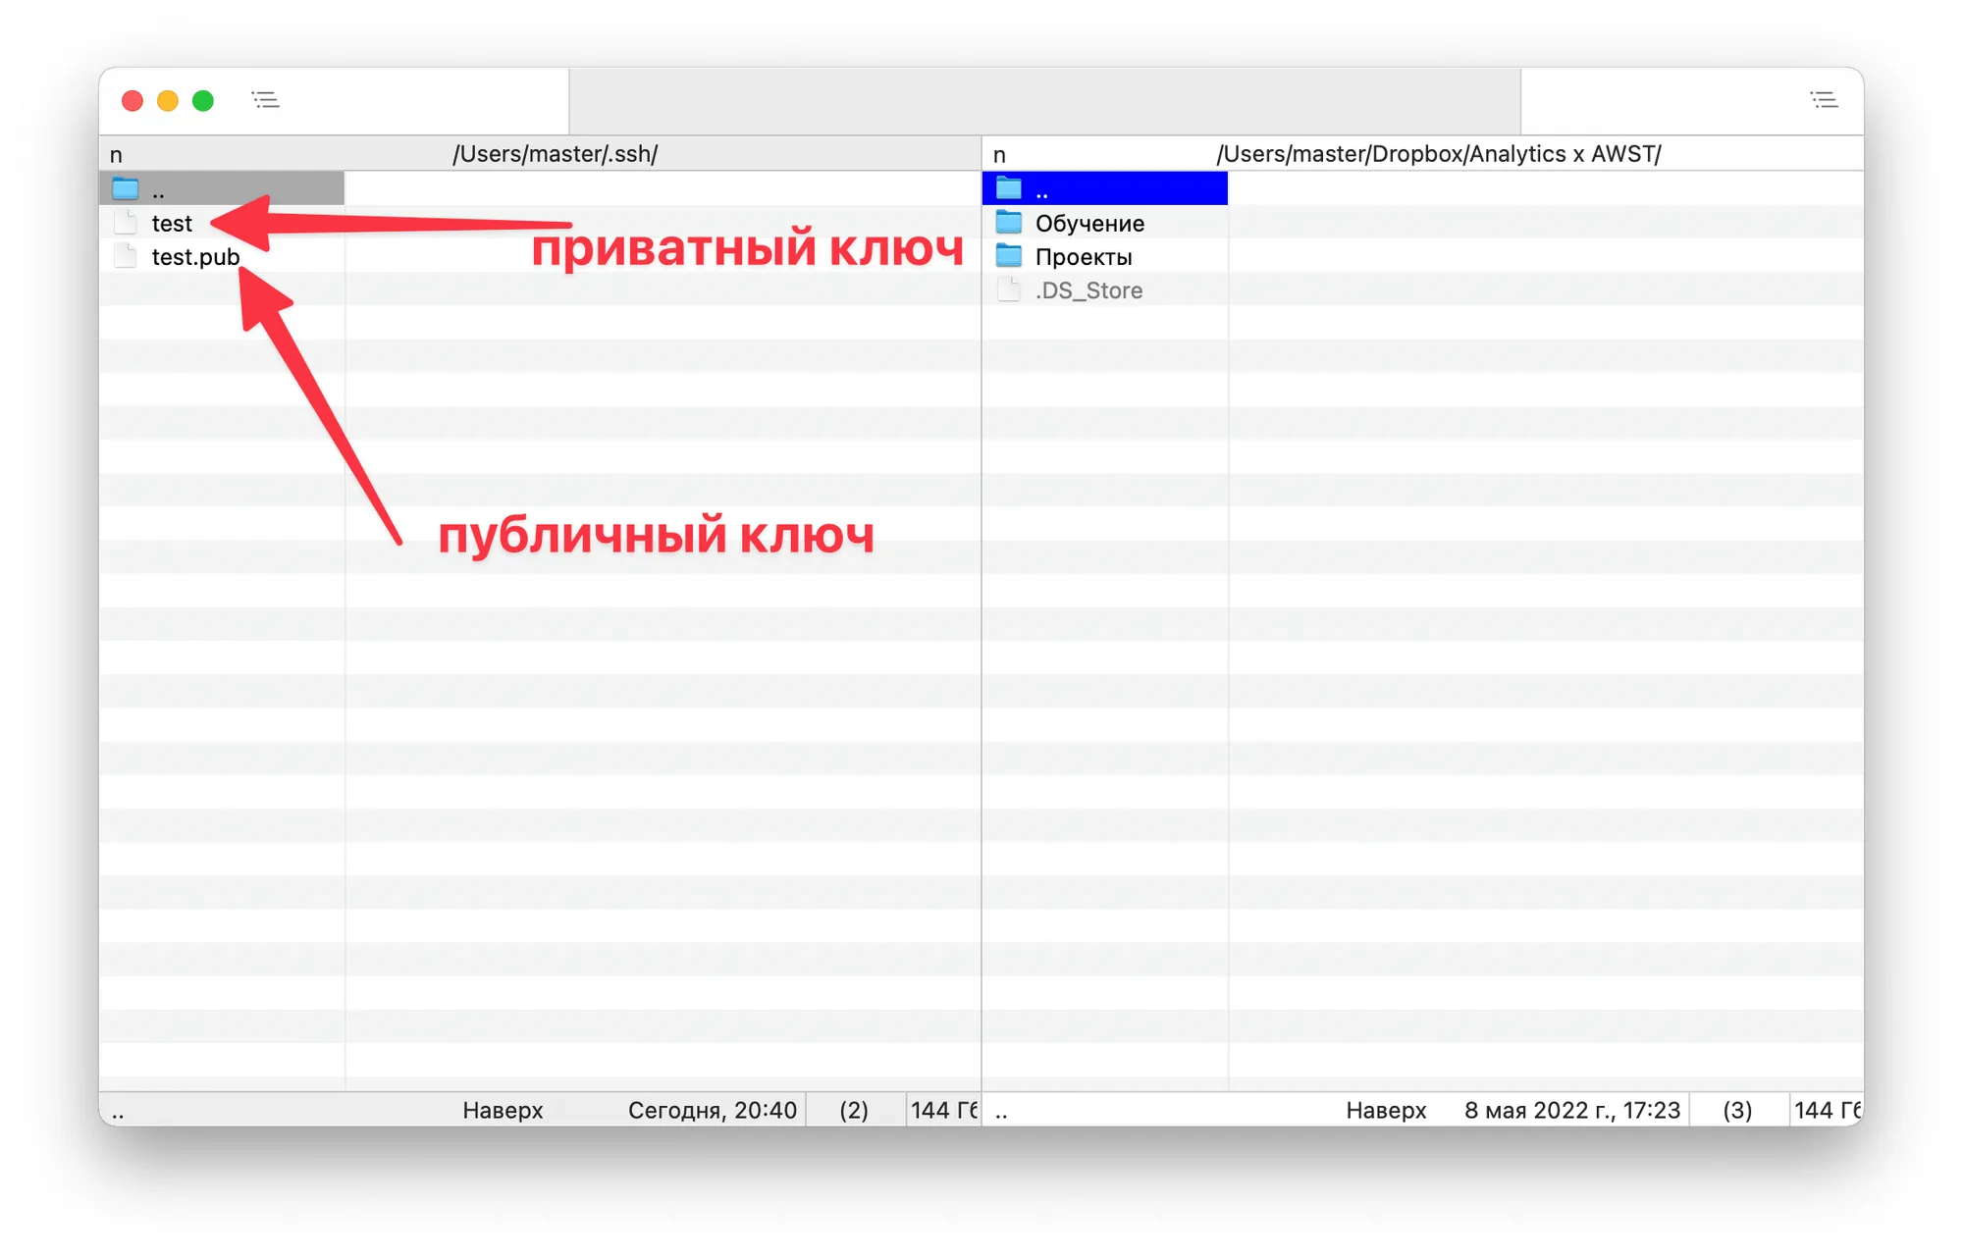The height and width of the screenshot is (1257, 1963).
Task: Select the test file name
Action: pos(172,224)
